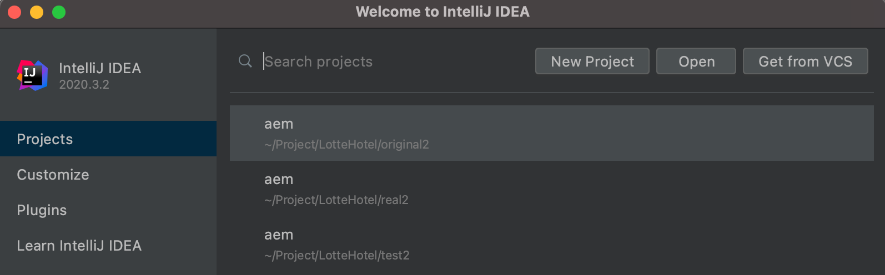Click the IntelliJ IDEA logo icon
The height and width of the screenshot is (275, 885).
point(32,75)
